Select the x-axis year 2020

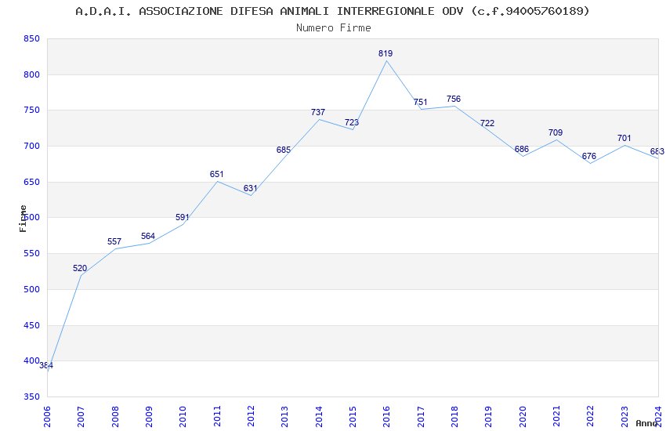coord(523,416)
